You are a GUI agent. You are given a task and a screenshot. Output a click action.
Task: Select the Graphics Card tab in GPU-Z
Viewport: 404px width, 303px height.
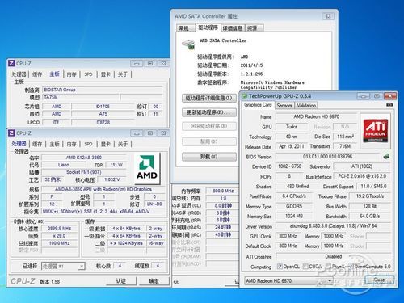click(x=258, y=105)
